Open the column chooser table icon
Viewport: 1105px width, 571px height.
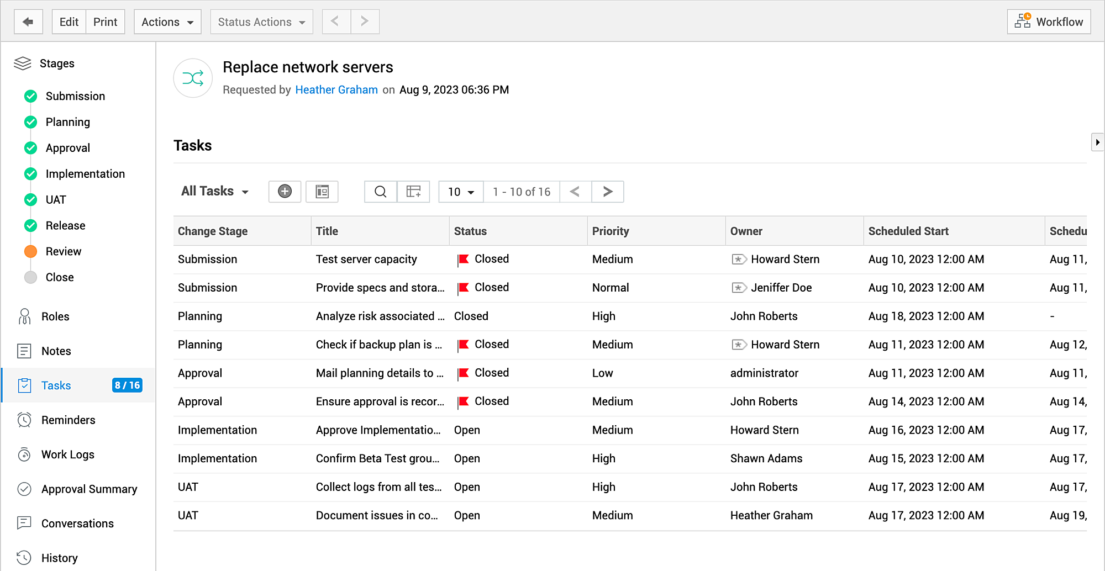point(413,192)
